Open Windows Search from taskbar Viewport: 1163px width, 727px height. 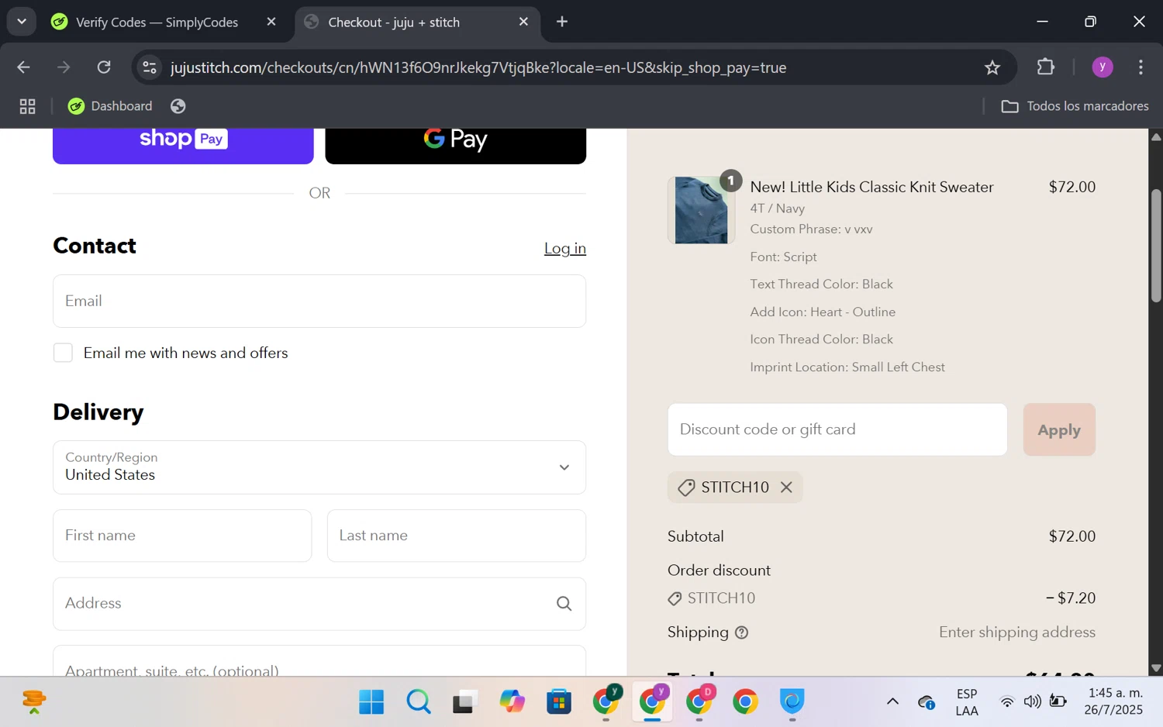point(419,702)
